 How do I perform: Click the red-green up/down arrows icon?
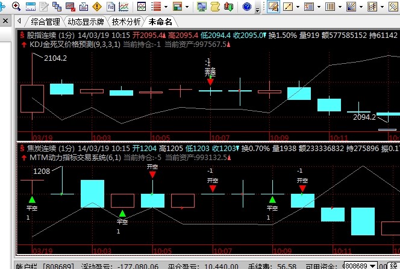tap(229, 7)
